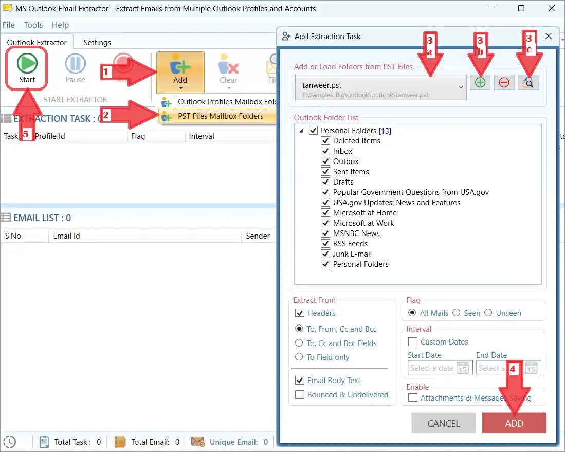Click the green plus add PST button
Image resolution: width=565 pixels, height=452 pixels.
pos(480,83)
